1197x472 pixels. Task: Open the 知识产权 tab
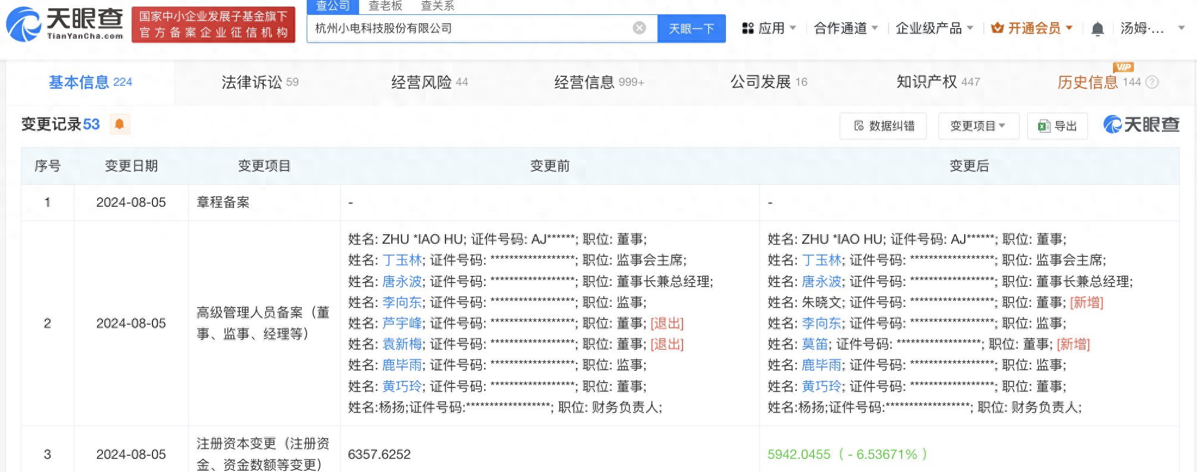point(938,82)
